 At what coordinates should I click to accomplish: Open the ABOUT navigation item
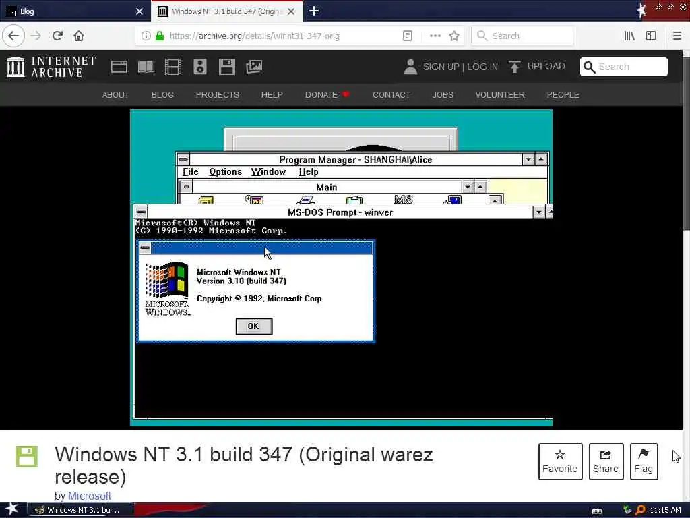pos(116,94)
